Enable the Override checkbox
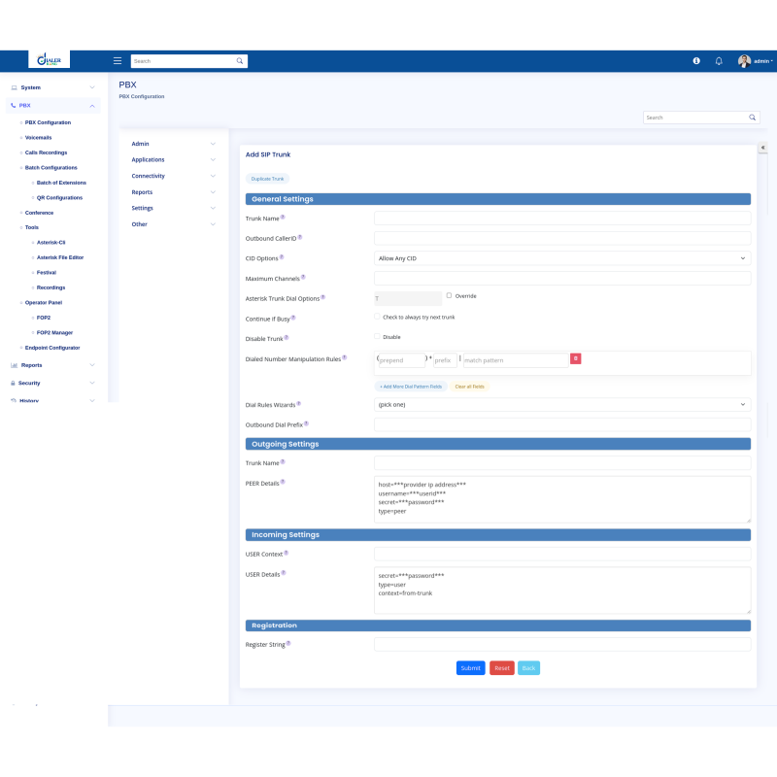The height and width of the screenshot is (777, 777). coord(449,295)
